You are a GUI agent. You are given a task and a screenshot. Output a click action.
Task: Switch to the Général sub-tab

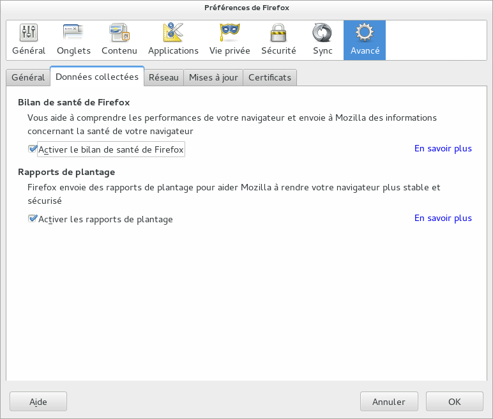click(28, 77)
